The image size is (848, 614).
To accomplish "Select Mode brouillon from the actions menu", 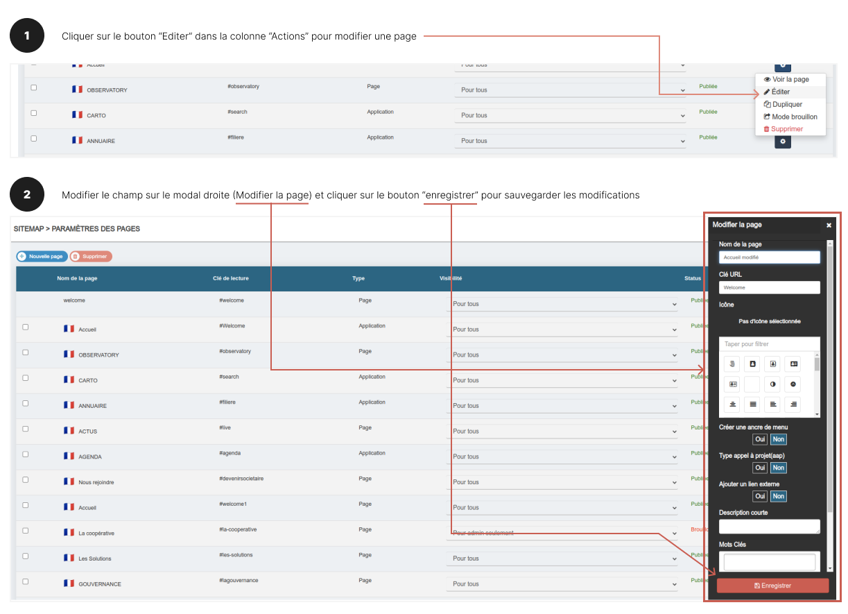I will (x=790, y=117).
